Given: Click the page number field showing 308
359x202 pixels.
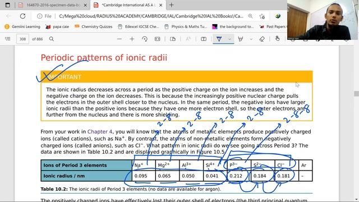Looking at the screenshot, I should click(x=22, y=39).
